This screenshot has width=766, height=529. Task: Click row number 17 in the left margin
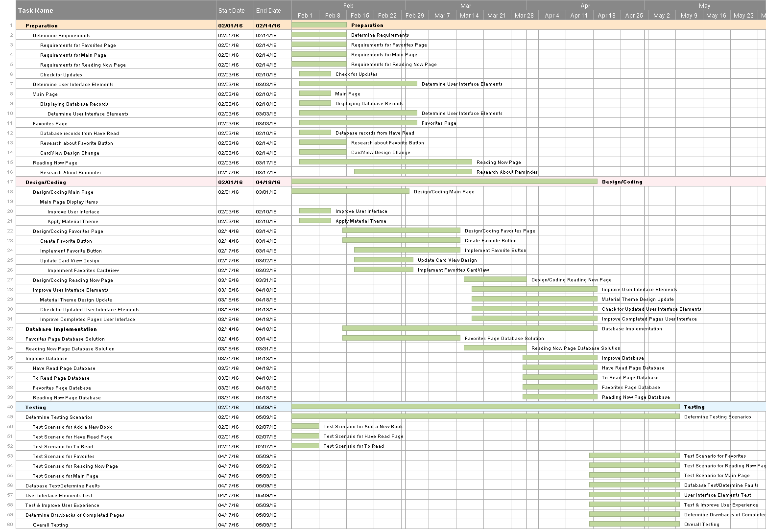point(10,182)
